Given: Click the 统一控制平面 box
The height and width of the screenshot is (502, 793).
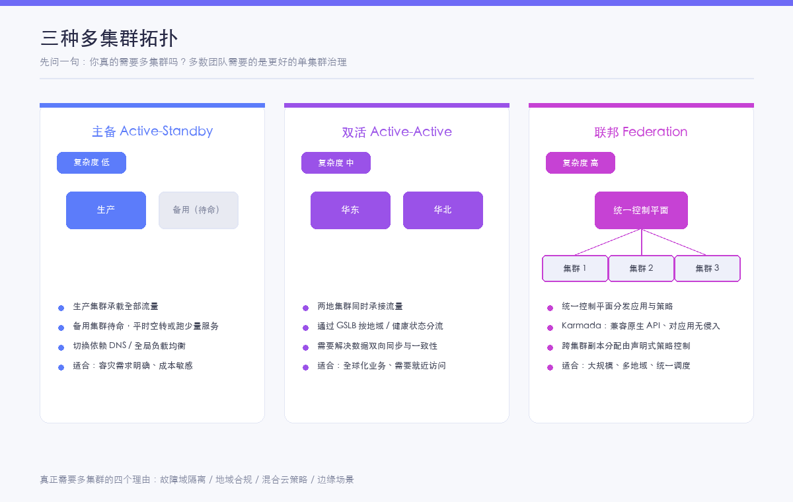Looking at the screenshot, I should pos(641,210).
